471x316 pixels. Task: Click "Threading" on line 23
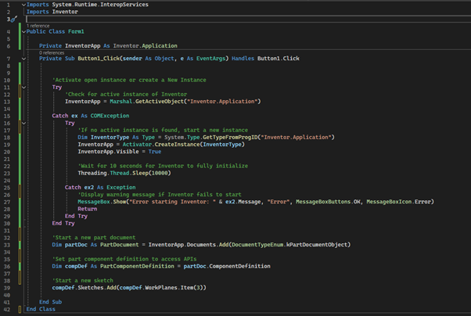pyautogui.click(x=92, y=174)
